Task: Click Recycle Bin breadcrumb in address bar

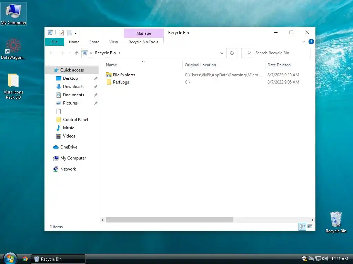Action: click(105, 53)
